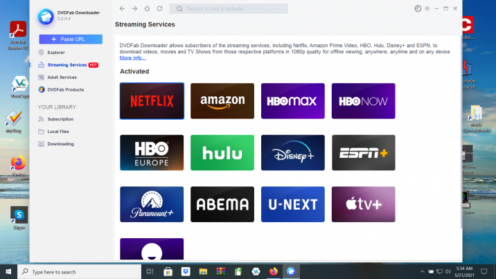This screenshot has width=496, height=279.
Task: Open Task View on the taskbar
Action: (150, 271)
